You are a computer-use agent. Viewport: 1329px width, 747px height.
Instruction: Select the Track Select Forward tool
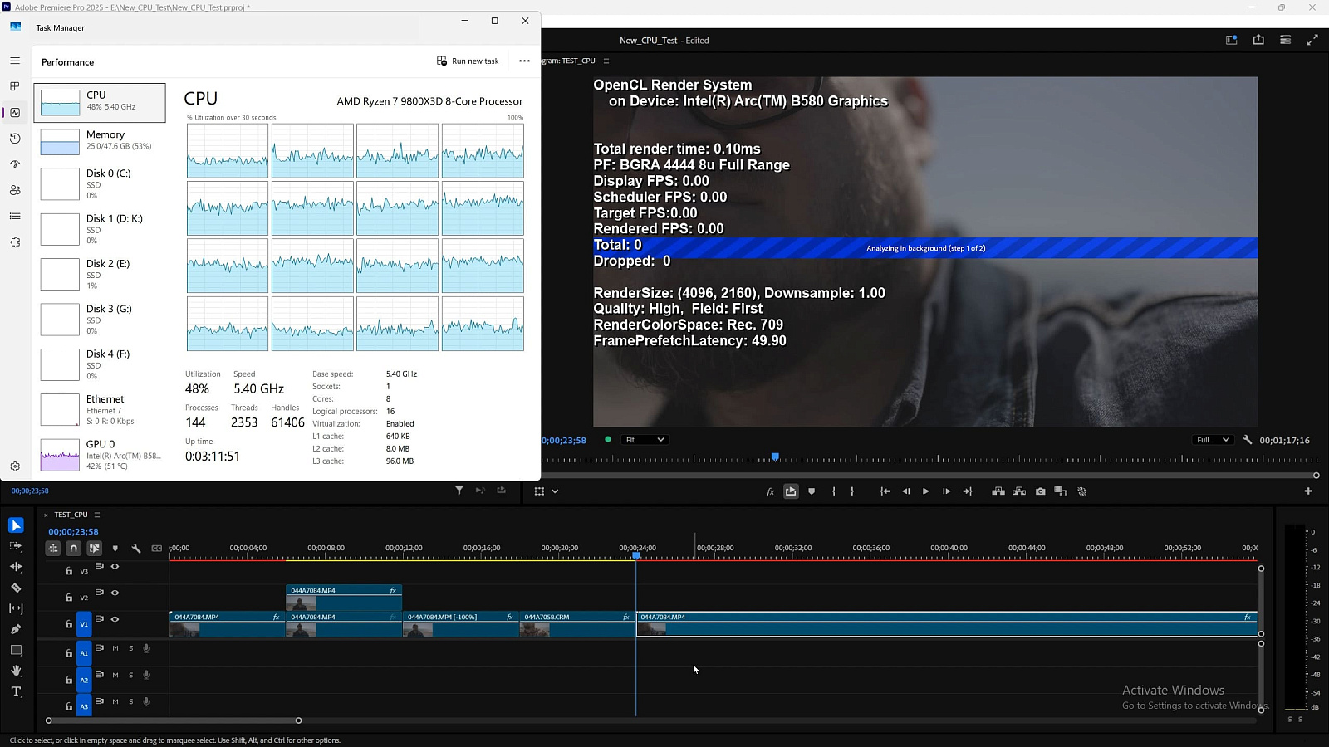tap(16, 546)
